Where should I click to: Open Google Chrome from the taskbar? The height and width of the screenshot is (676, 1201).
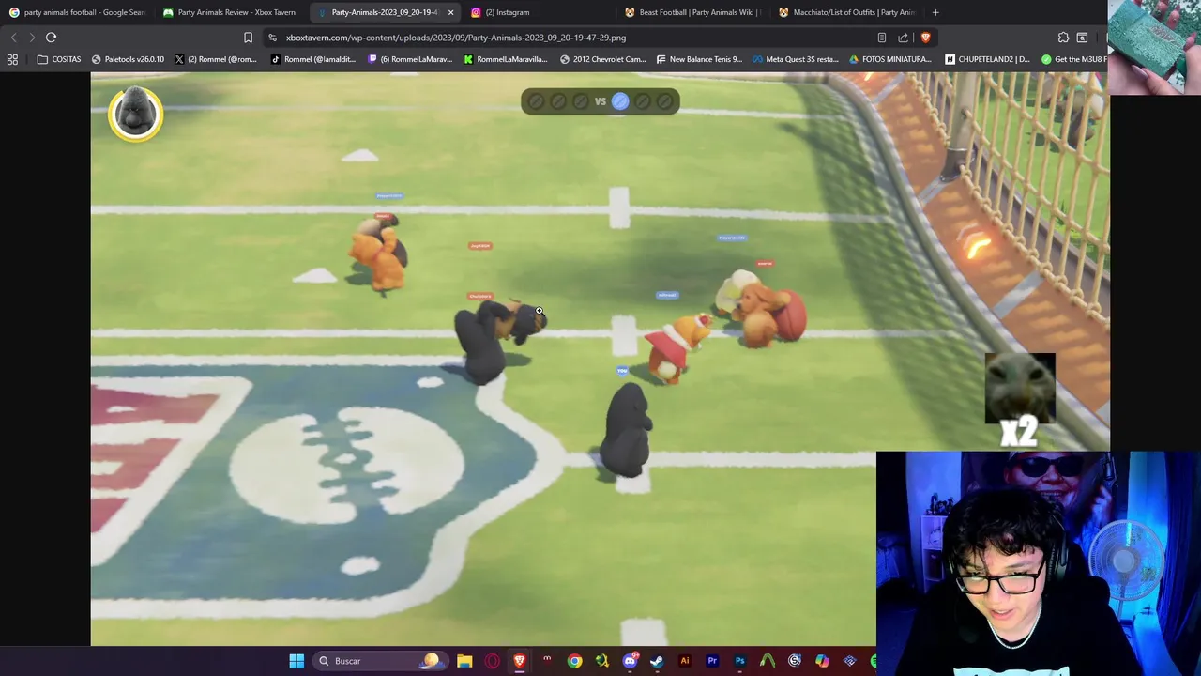tap(574, 661)
